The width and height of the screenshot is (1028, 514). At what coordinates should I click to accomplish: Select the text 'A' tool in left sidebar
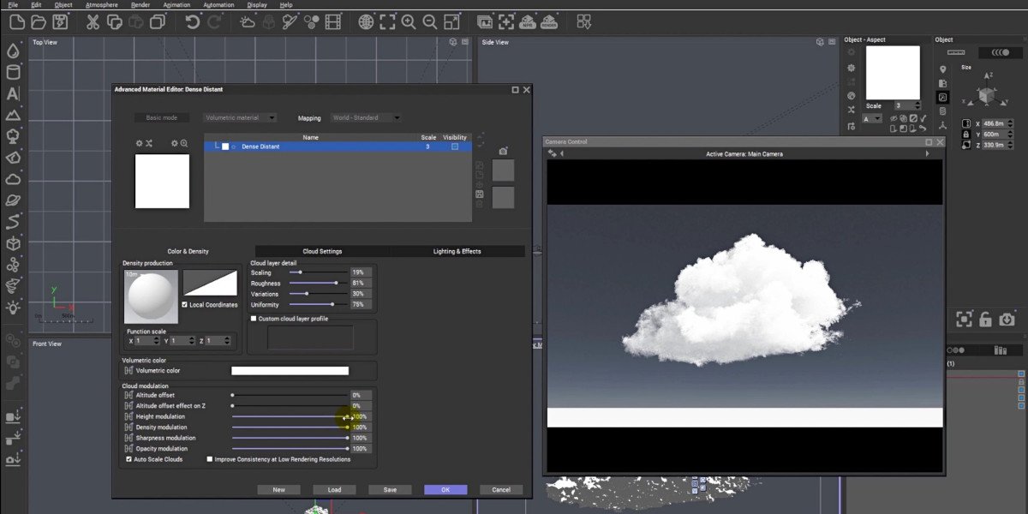point(13,94)
